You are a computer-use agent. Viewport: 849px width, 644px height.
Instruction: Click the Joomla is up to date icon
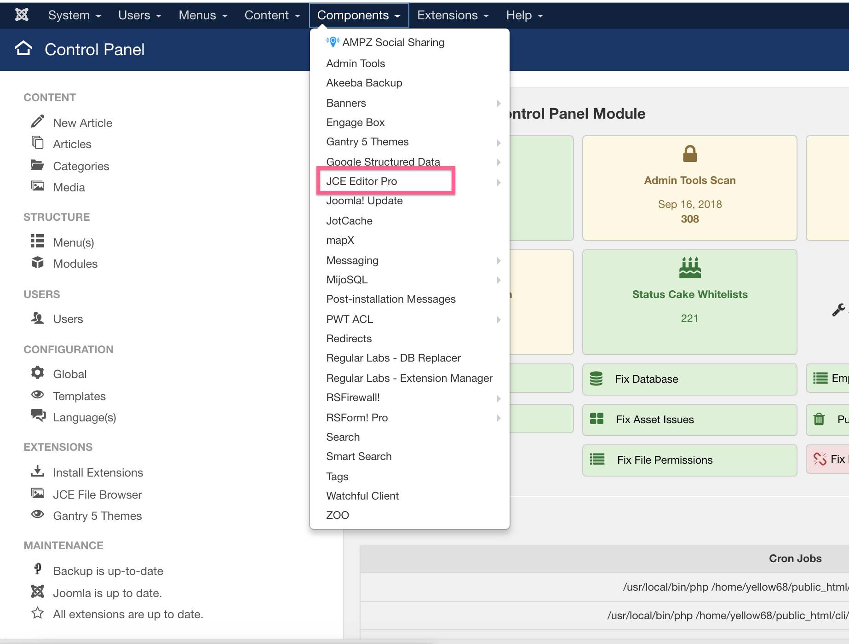click(x=38, y=591)
